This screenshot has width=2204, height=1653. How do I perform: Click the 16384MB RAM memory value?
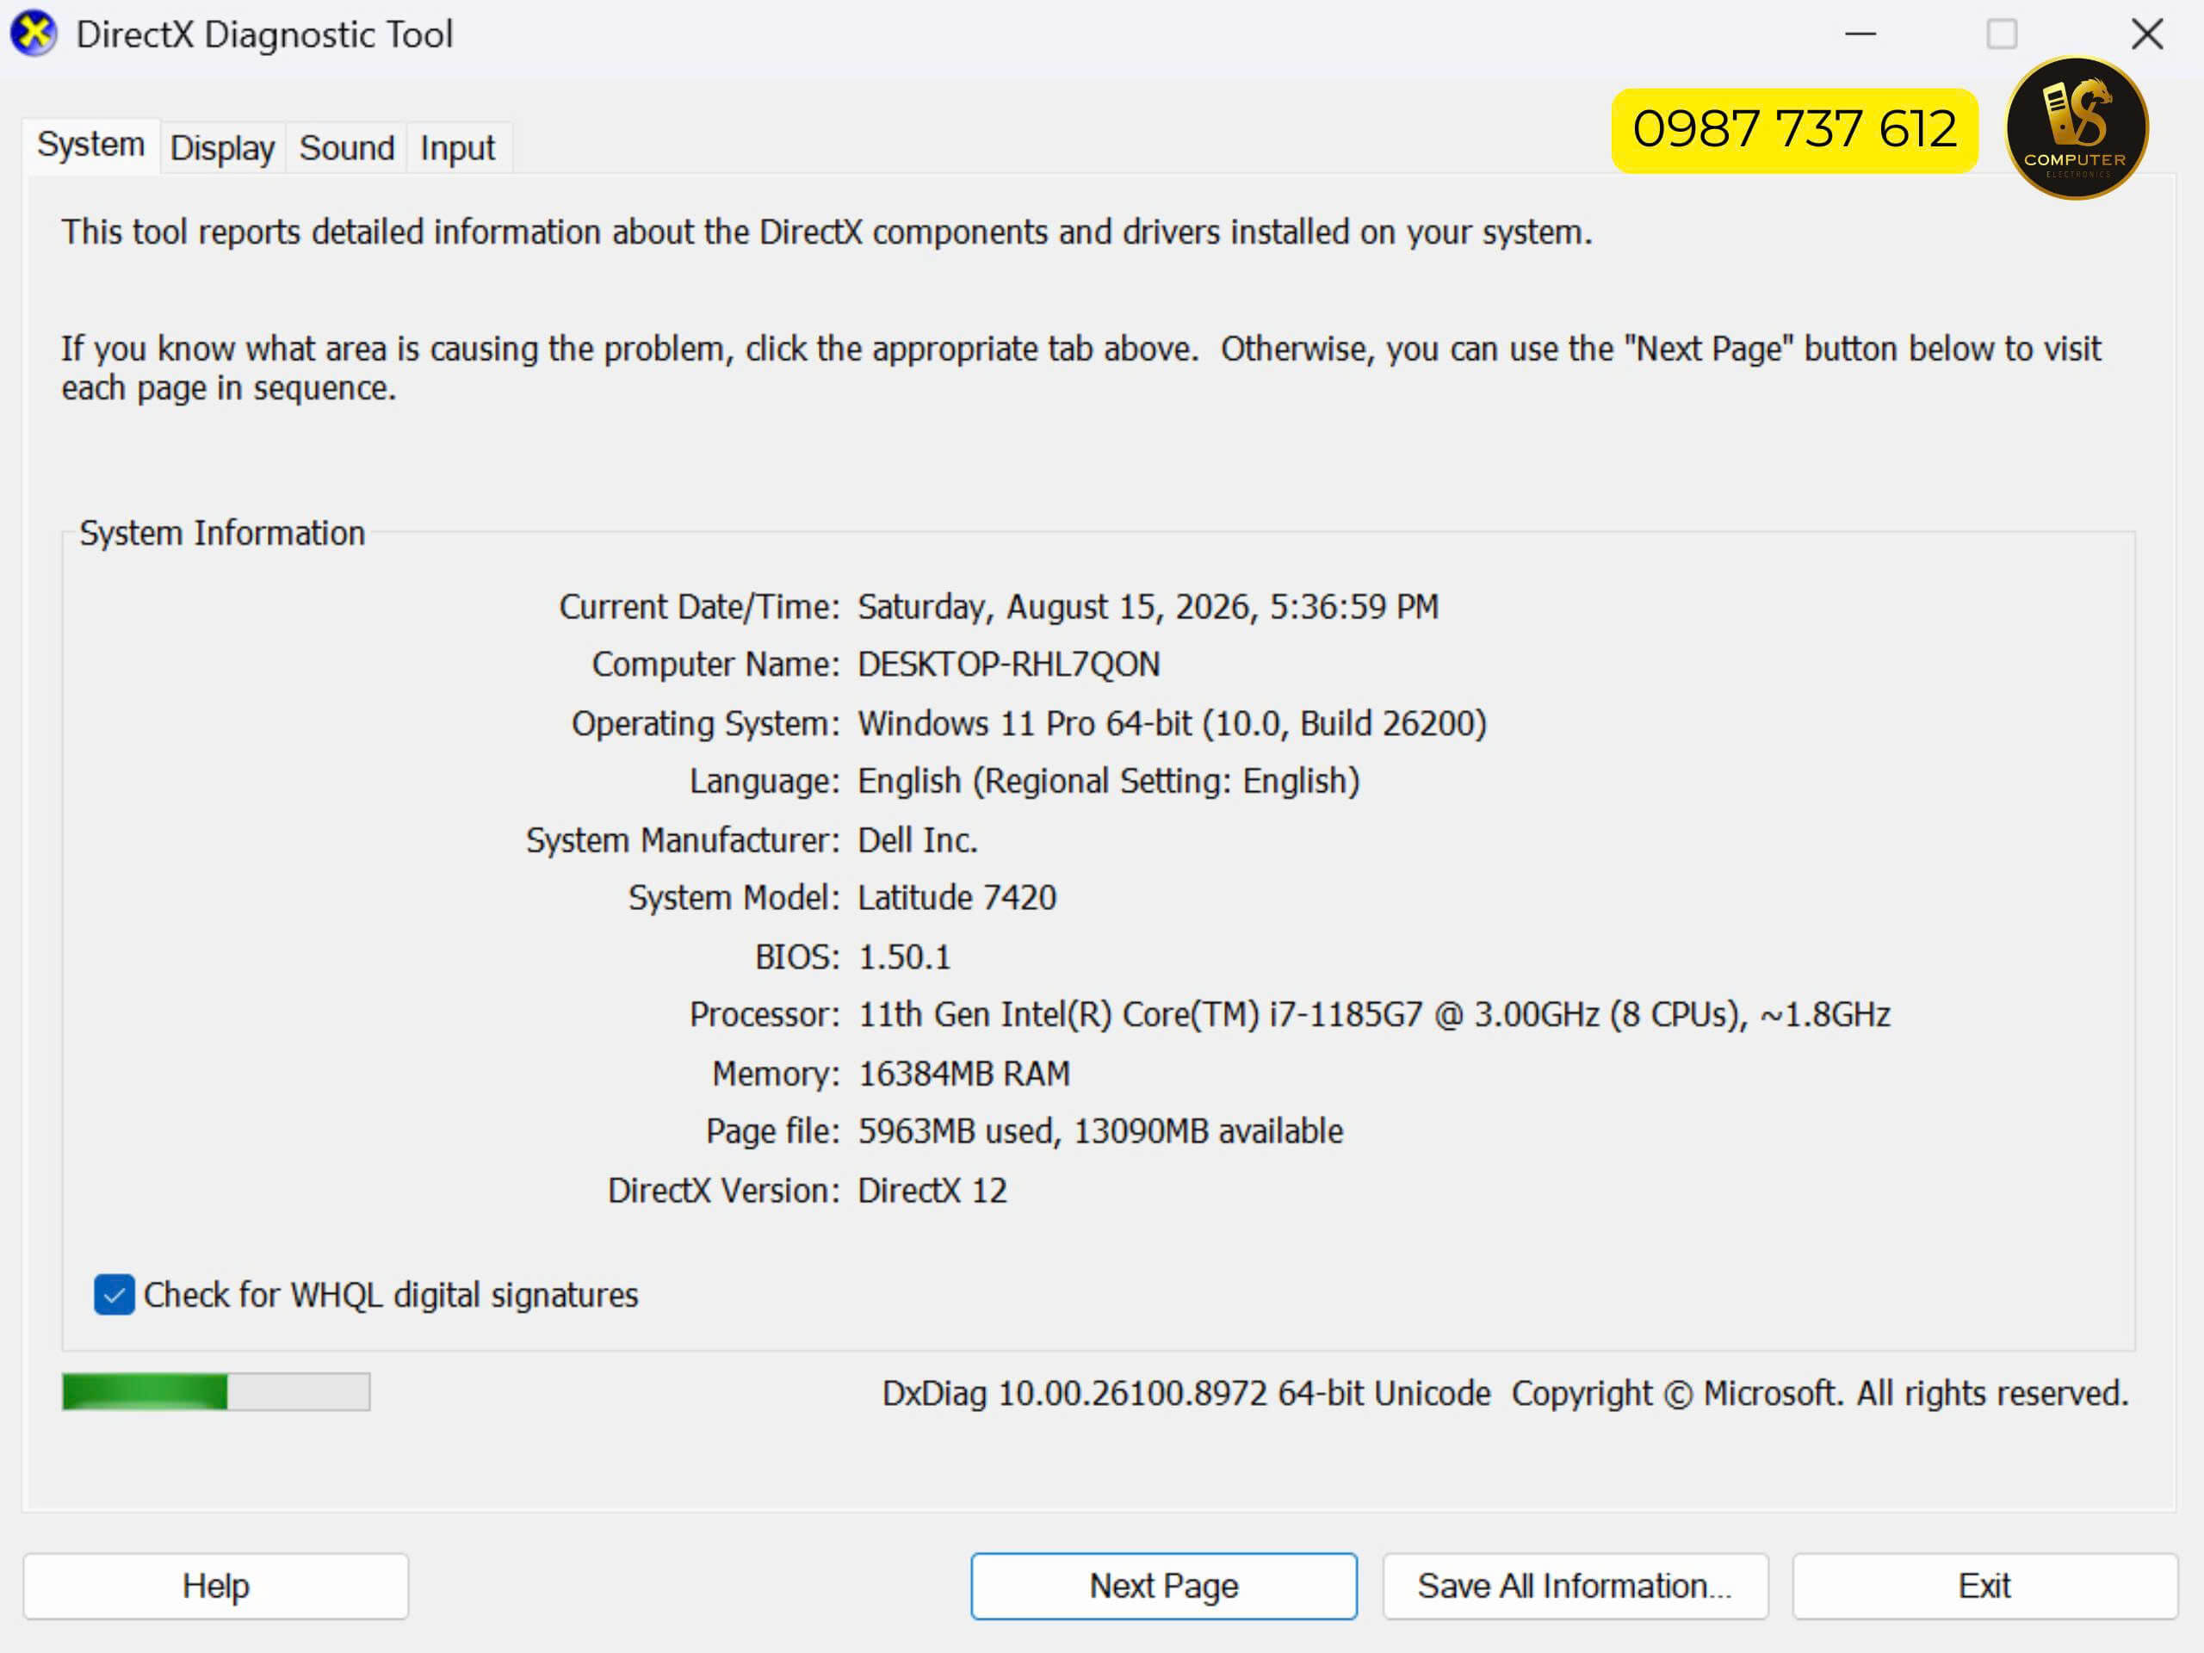[963, 1073]
